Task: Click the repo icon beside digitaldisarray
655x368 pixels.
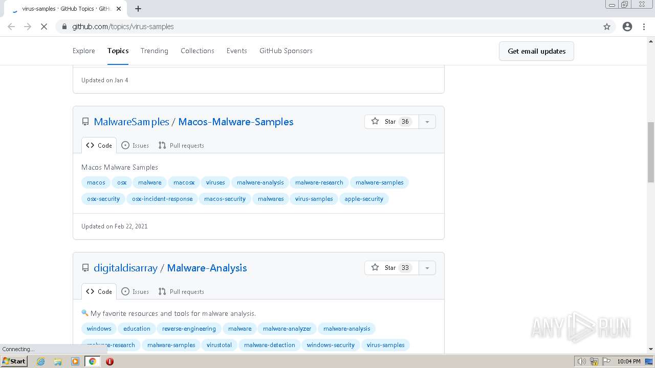Action: point(85,268)
